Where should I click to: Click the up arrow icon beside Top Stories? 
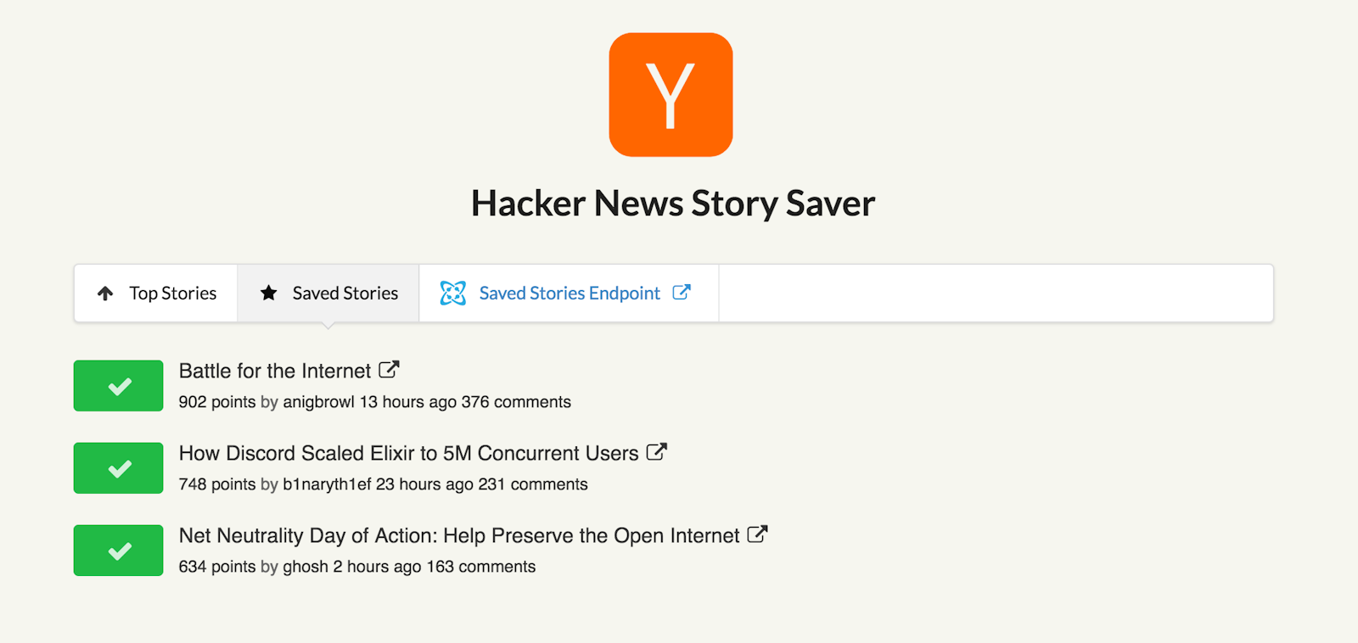point(105,294)
